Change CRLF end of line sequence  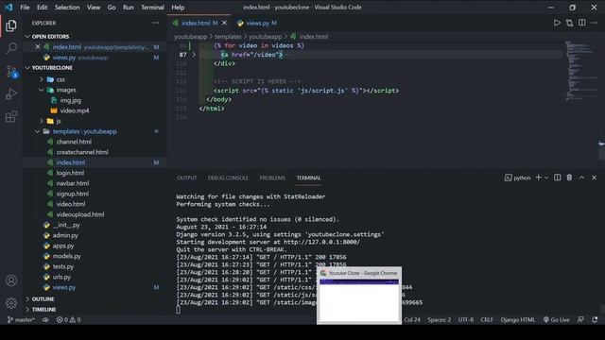pyautogui.click(x=487, y=319)
